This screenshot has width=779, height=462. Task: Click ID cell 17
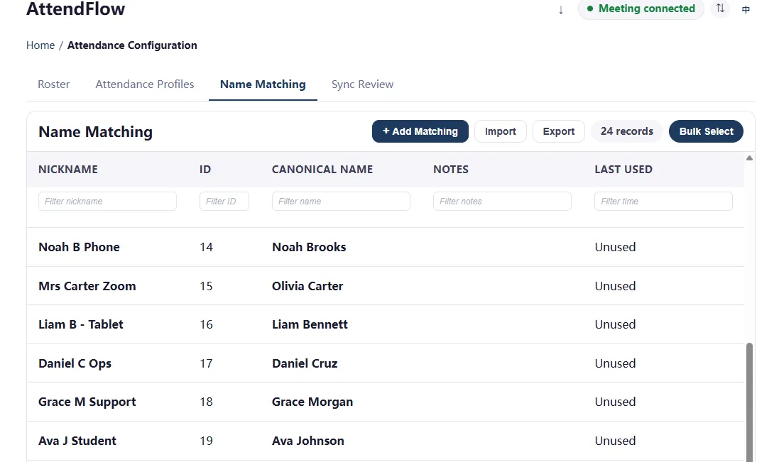click(206, 363)
